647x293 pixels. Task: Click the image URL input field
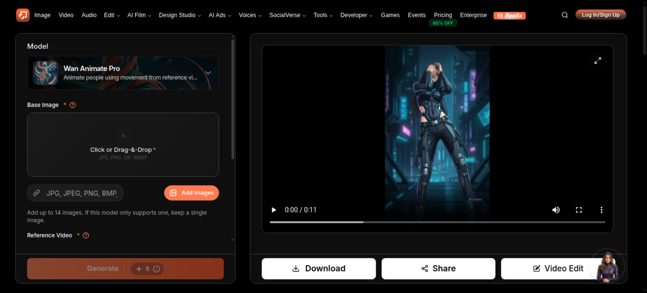click(75, 193)
